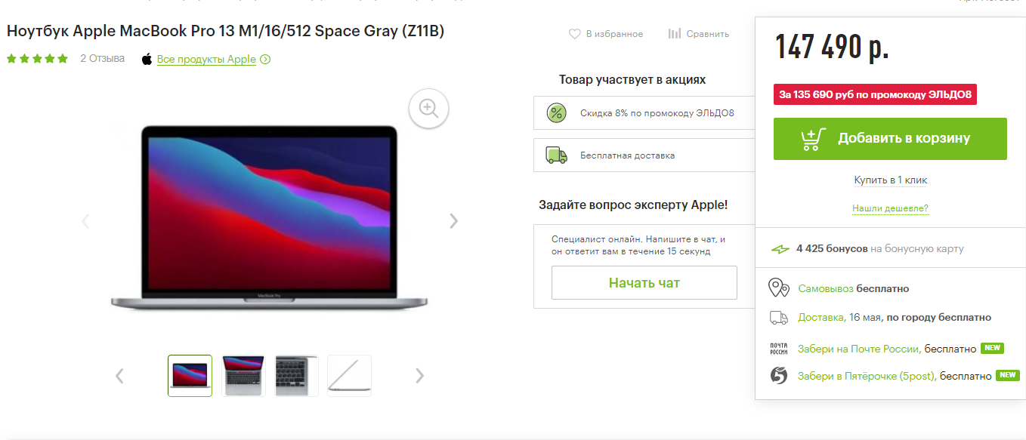
Task: Move the thumbnail strip back with left chevron
Action: (119, 376)
